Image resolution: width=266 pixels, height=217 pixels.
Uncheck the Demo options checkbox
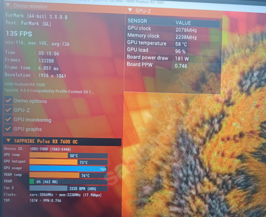[8, 100]
